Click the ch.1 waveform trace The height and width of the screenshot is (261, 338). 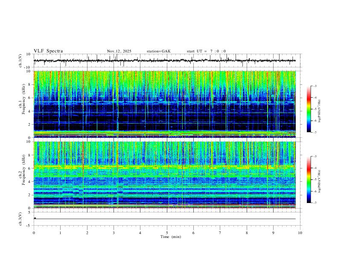pos(165,61)
